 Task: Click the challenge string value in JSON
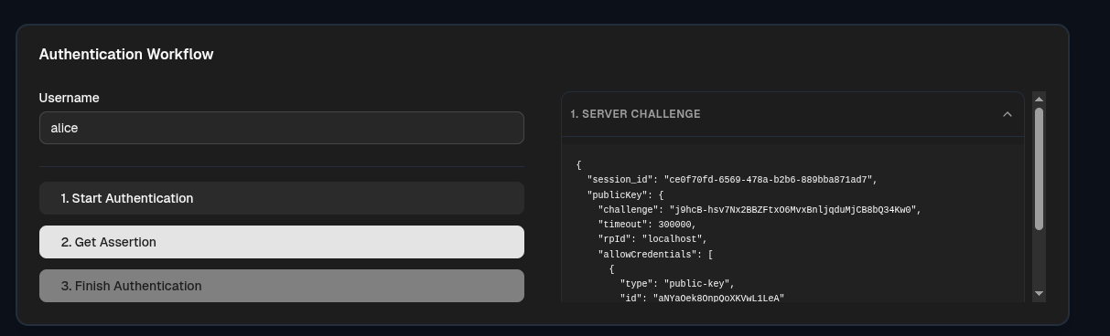(x=792, y=209)
